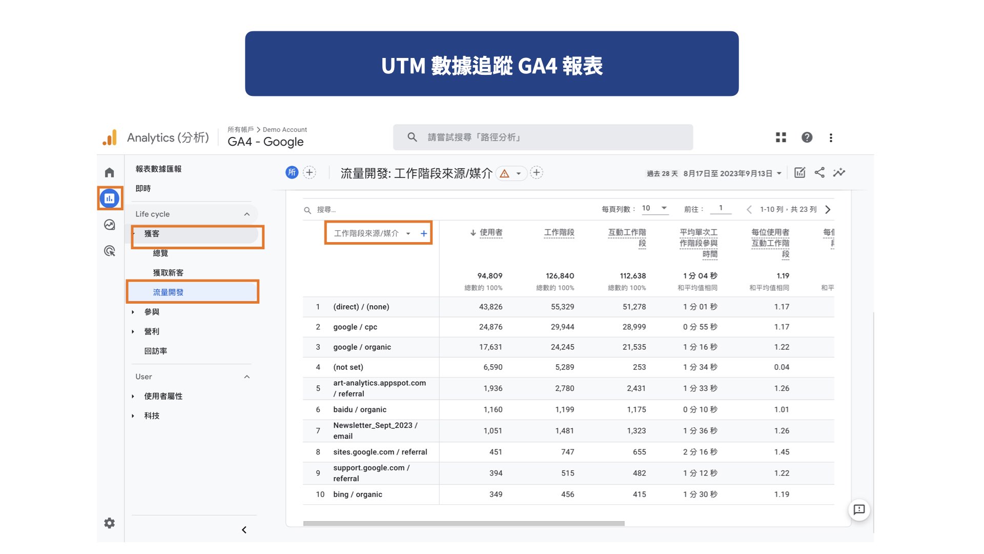The width and height of the screenshot is (984, 554).
Task: Collapse the Life cycle section
Action: [x=247, y=214]
